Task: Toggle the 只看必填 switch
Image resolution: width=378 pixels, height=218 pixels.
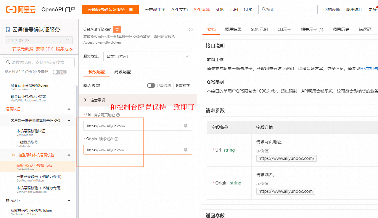Action: 151,85
